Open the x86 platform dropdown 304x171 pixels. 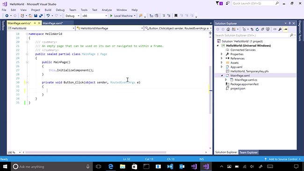tap(94, 16)
